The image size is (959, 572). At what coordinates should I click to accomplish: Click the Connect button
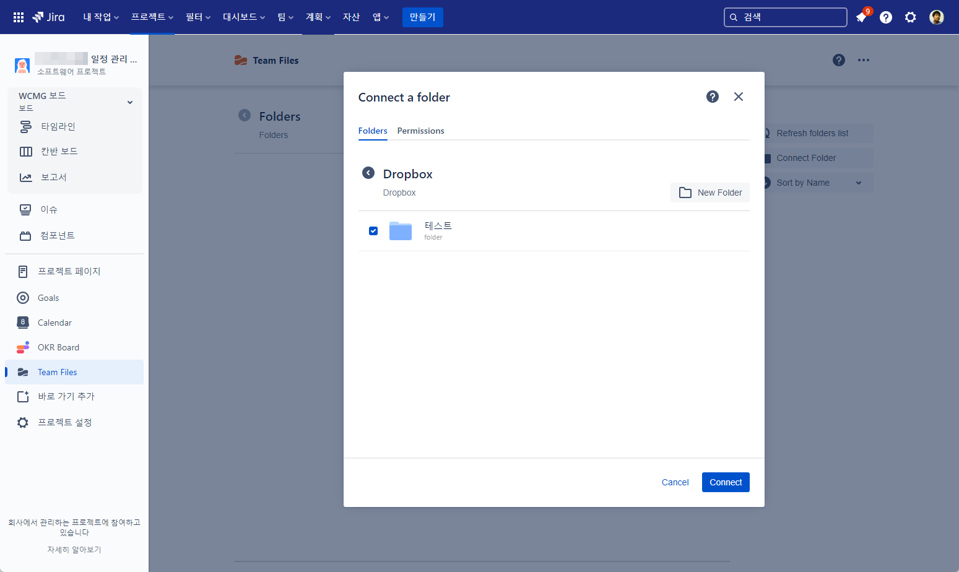click(726, 482)
